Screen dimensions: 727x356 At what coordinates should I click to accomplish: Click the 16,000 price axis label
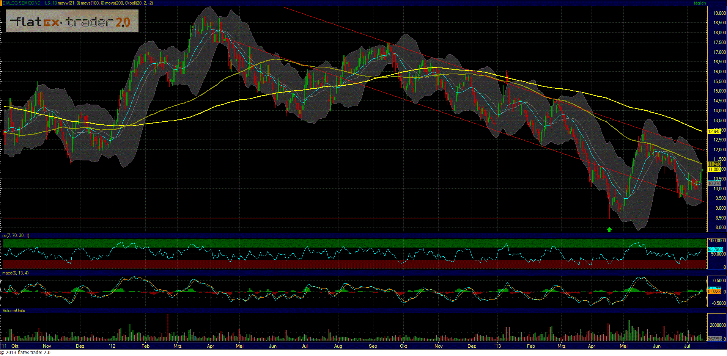[x=720, y=72]
